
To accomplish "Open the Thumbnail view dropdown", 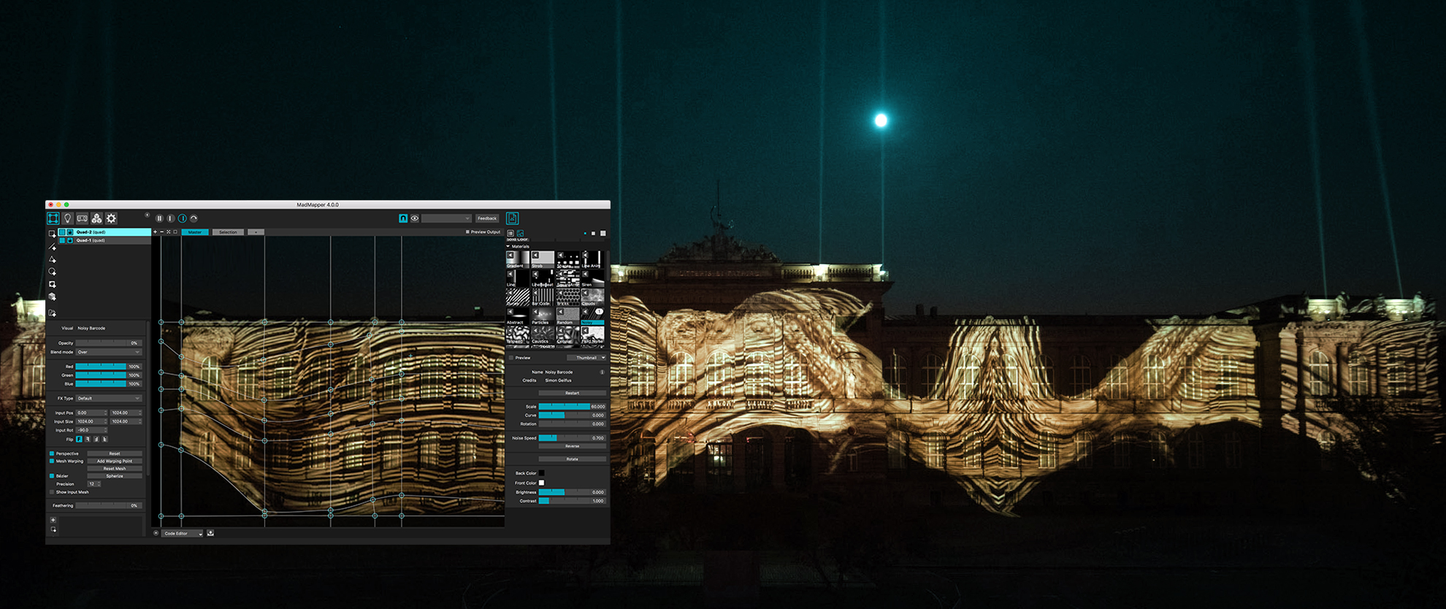I will point(587,358).
